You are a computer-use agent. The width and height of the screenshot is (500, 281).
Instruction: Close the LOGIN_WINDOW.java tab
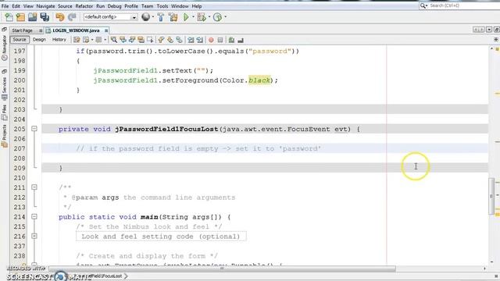coord(106,30)
